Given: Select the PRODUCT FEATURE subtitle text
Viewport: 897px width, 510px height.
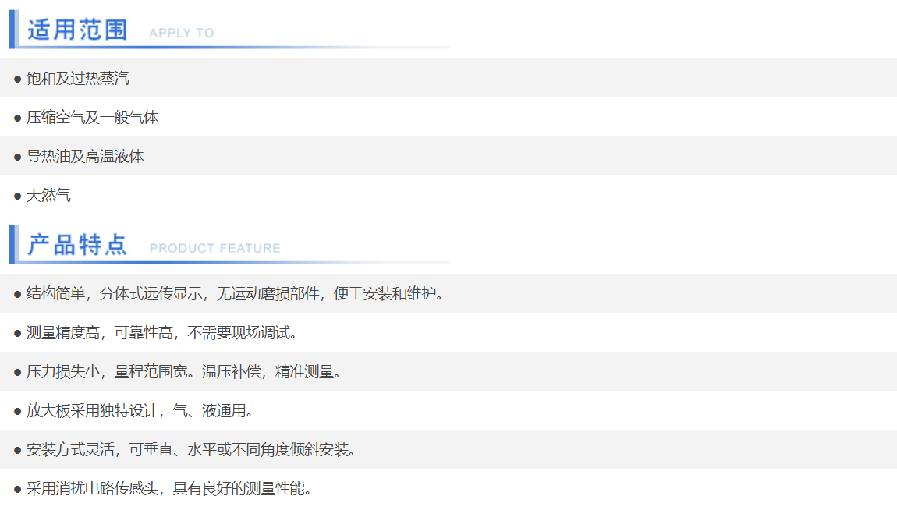Looking at the screenshot, I should [214, 248].
